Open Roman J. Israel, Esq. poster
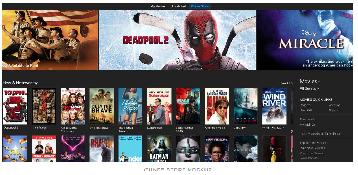The height and width of the screenshot is (175, 358). [x=217, y=149]
